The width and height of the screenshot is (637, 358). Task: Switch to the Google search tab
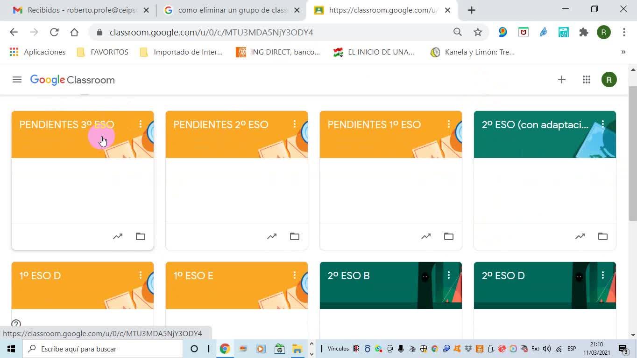pyautogui.click(x=232, y=10)
